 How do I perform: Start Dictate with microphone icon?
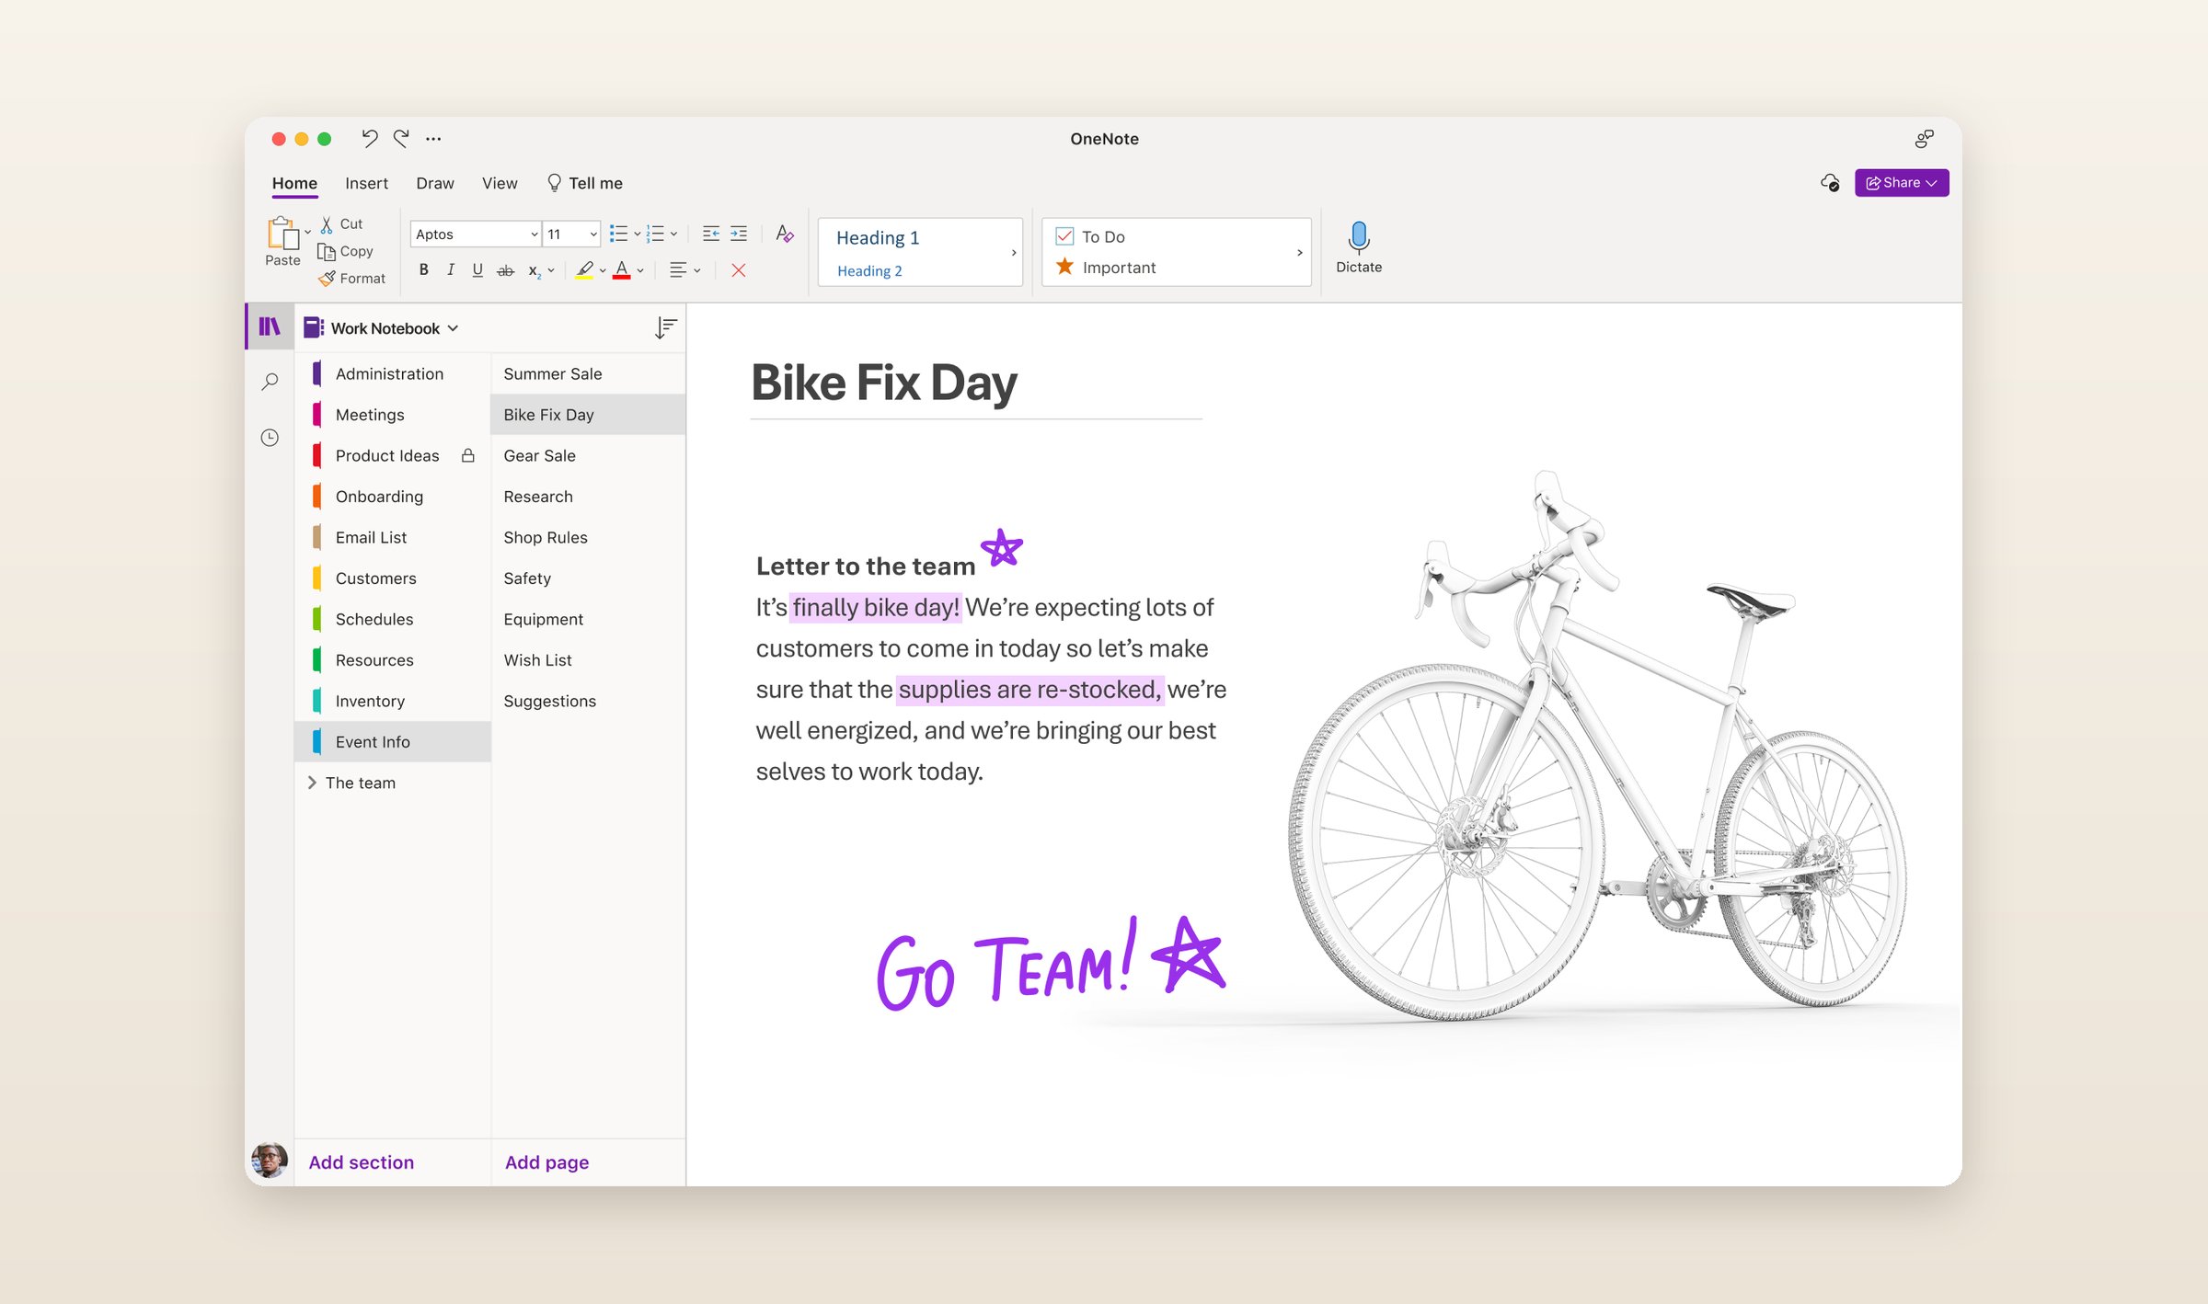point(1358,237)
